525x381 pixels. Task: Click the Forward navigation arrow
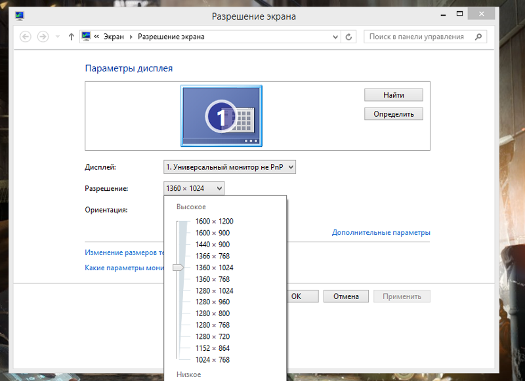point(43,37)
